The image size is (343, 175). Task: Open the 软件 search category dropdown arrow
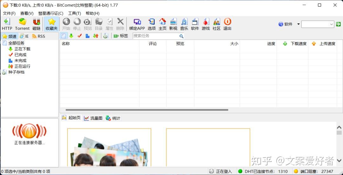point(298,24)
